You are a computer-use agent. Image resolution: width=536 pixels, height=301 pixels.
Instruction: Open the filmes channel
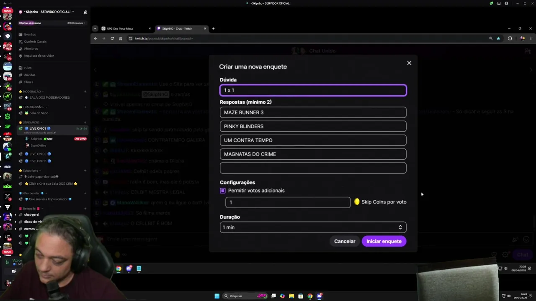(x=28, y=82)
